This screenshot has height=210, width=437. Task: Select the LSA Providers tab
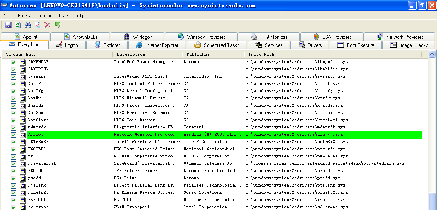pos(331,37)
